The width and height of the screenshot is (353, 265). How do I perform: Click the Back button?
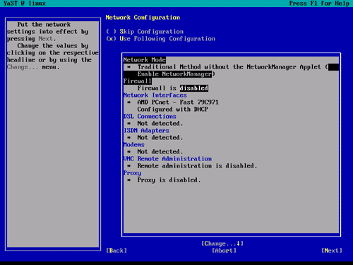tap(116, 251)
